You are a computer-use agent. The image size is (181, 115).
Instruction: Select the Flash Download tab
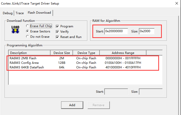pos(39,13)
